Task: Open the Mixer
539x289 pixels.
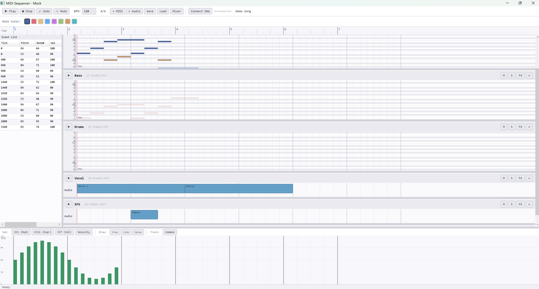Action: [177, 11]
